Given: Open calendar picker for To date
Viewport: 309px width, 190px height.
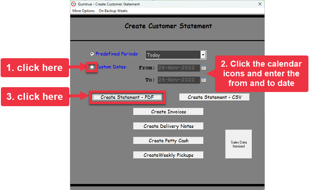Looking at the screenshot, I should (204, 80).
